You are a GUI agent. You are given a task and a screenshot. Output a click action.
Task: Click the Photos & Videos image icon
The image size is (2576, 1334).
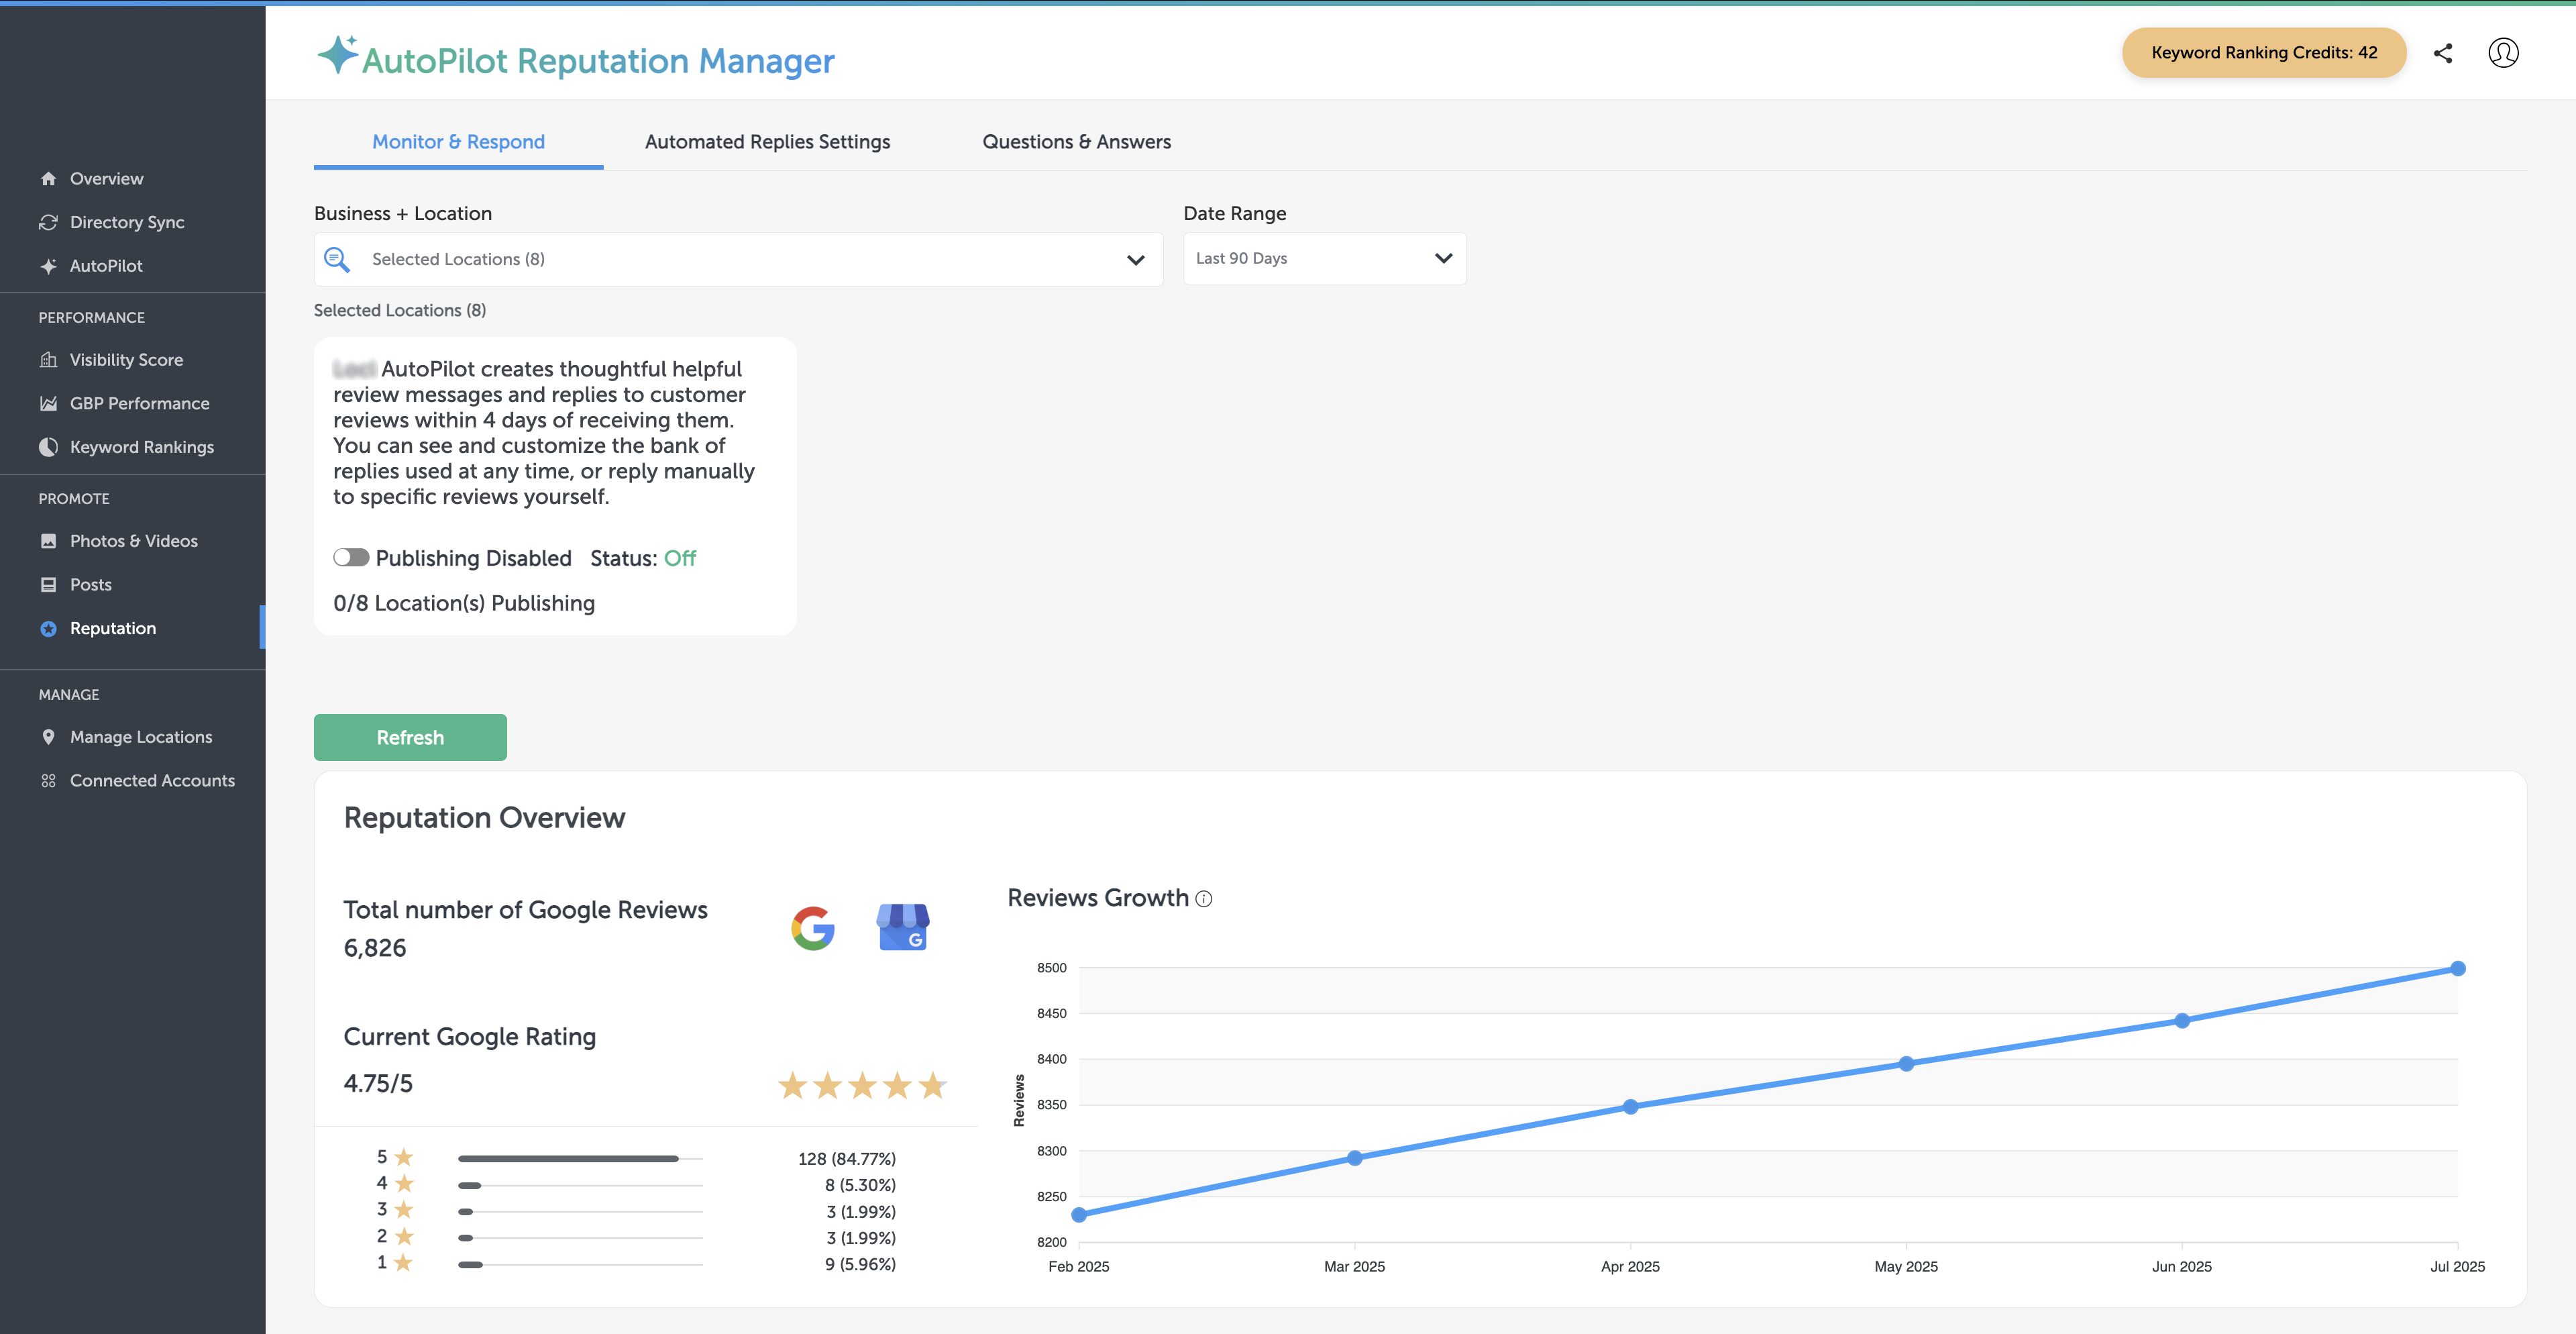48,541
